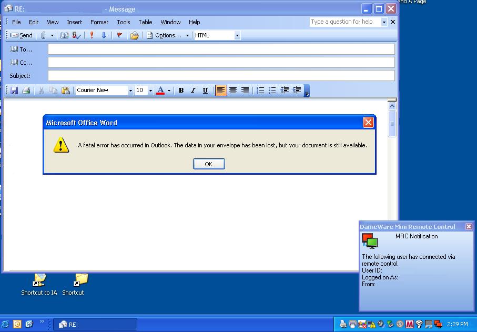Open the Window menu
The image size is (477, 332).
[x=170, y=22]
